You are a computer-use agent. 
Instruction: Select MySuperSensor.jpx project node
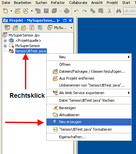pyautogui.click(x=24, y=35)
